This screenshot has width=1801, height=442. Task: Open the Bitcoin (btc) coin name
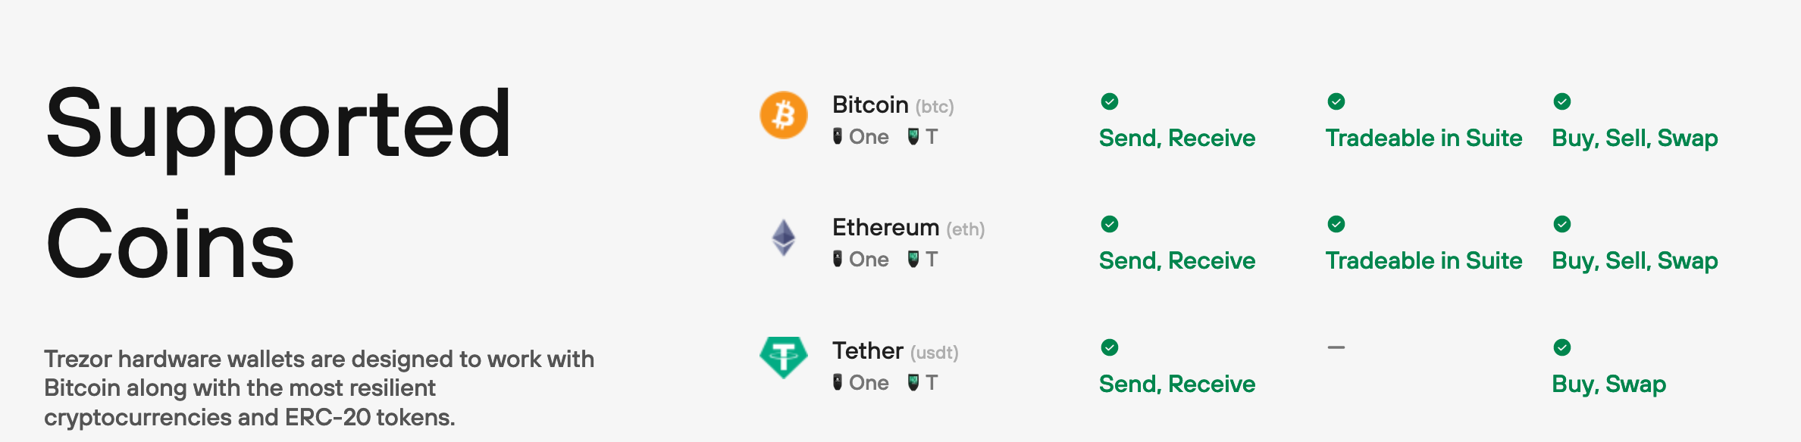coord(893,105)
